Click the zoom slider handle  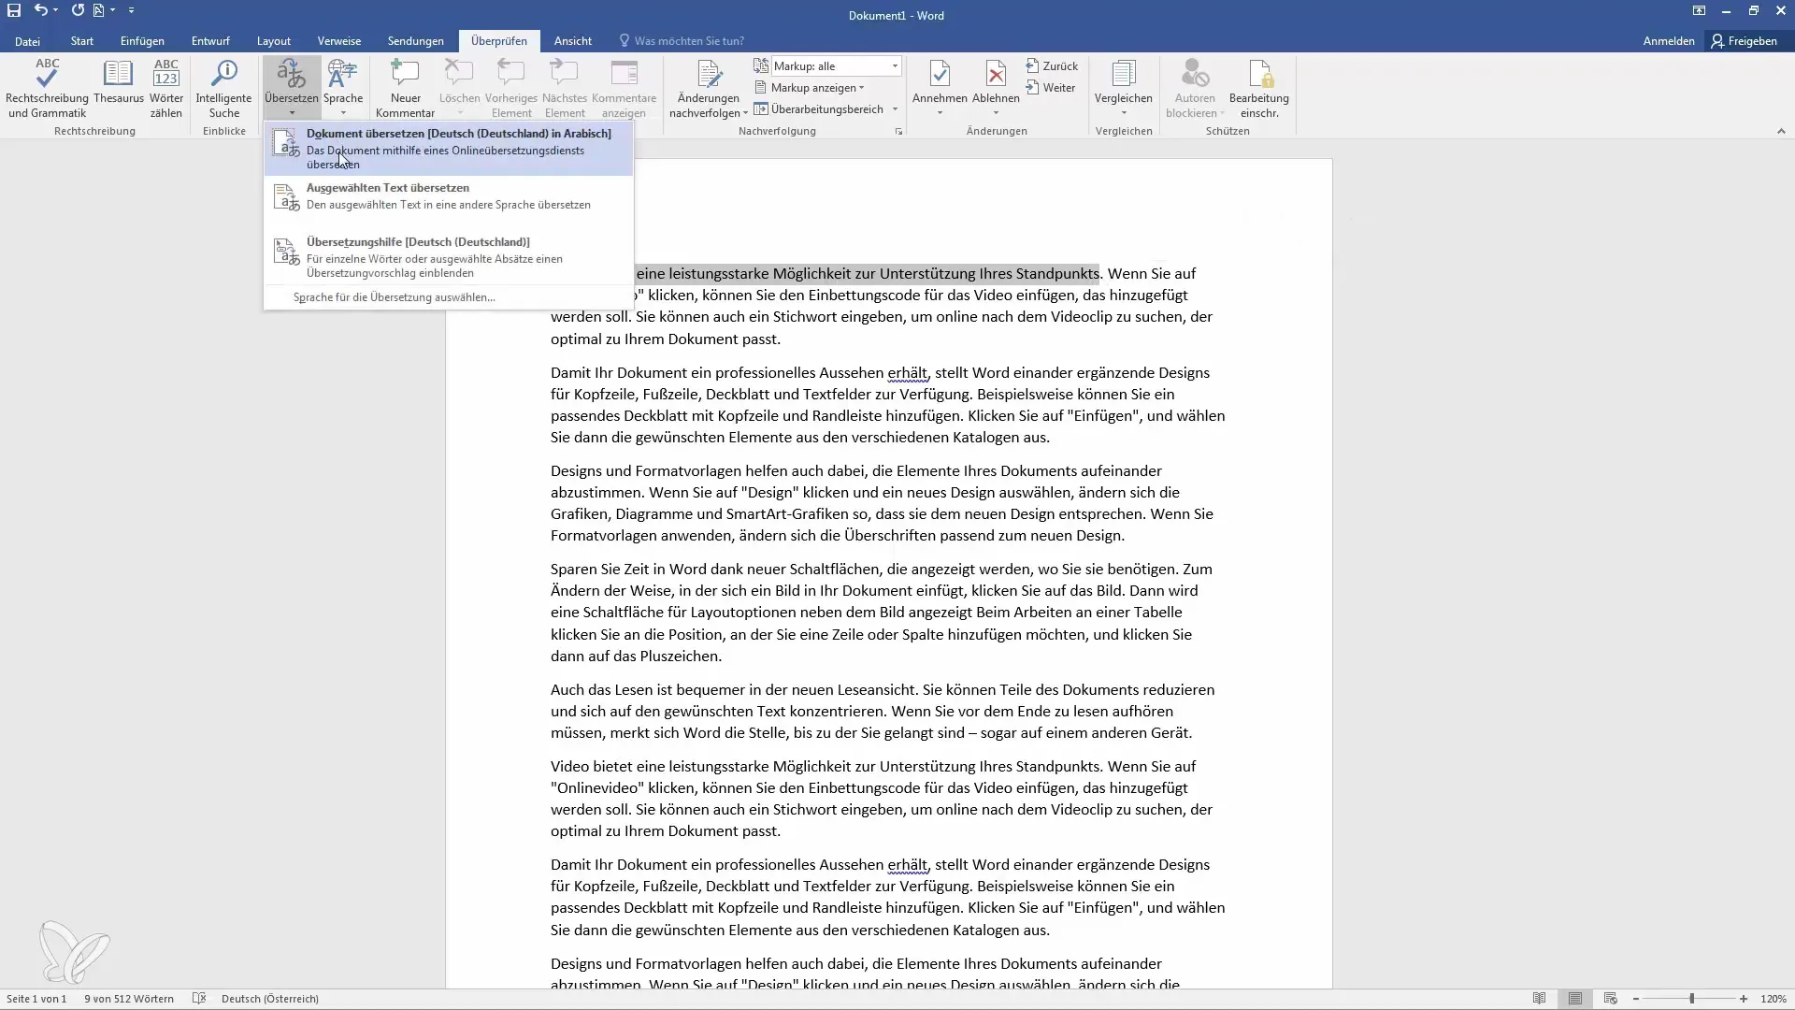1691,999
